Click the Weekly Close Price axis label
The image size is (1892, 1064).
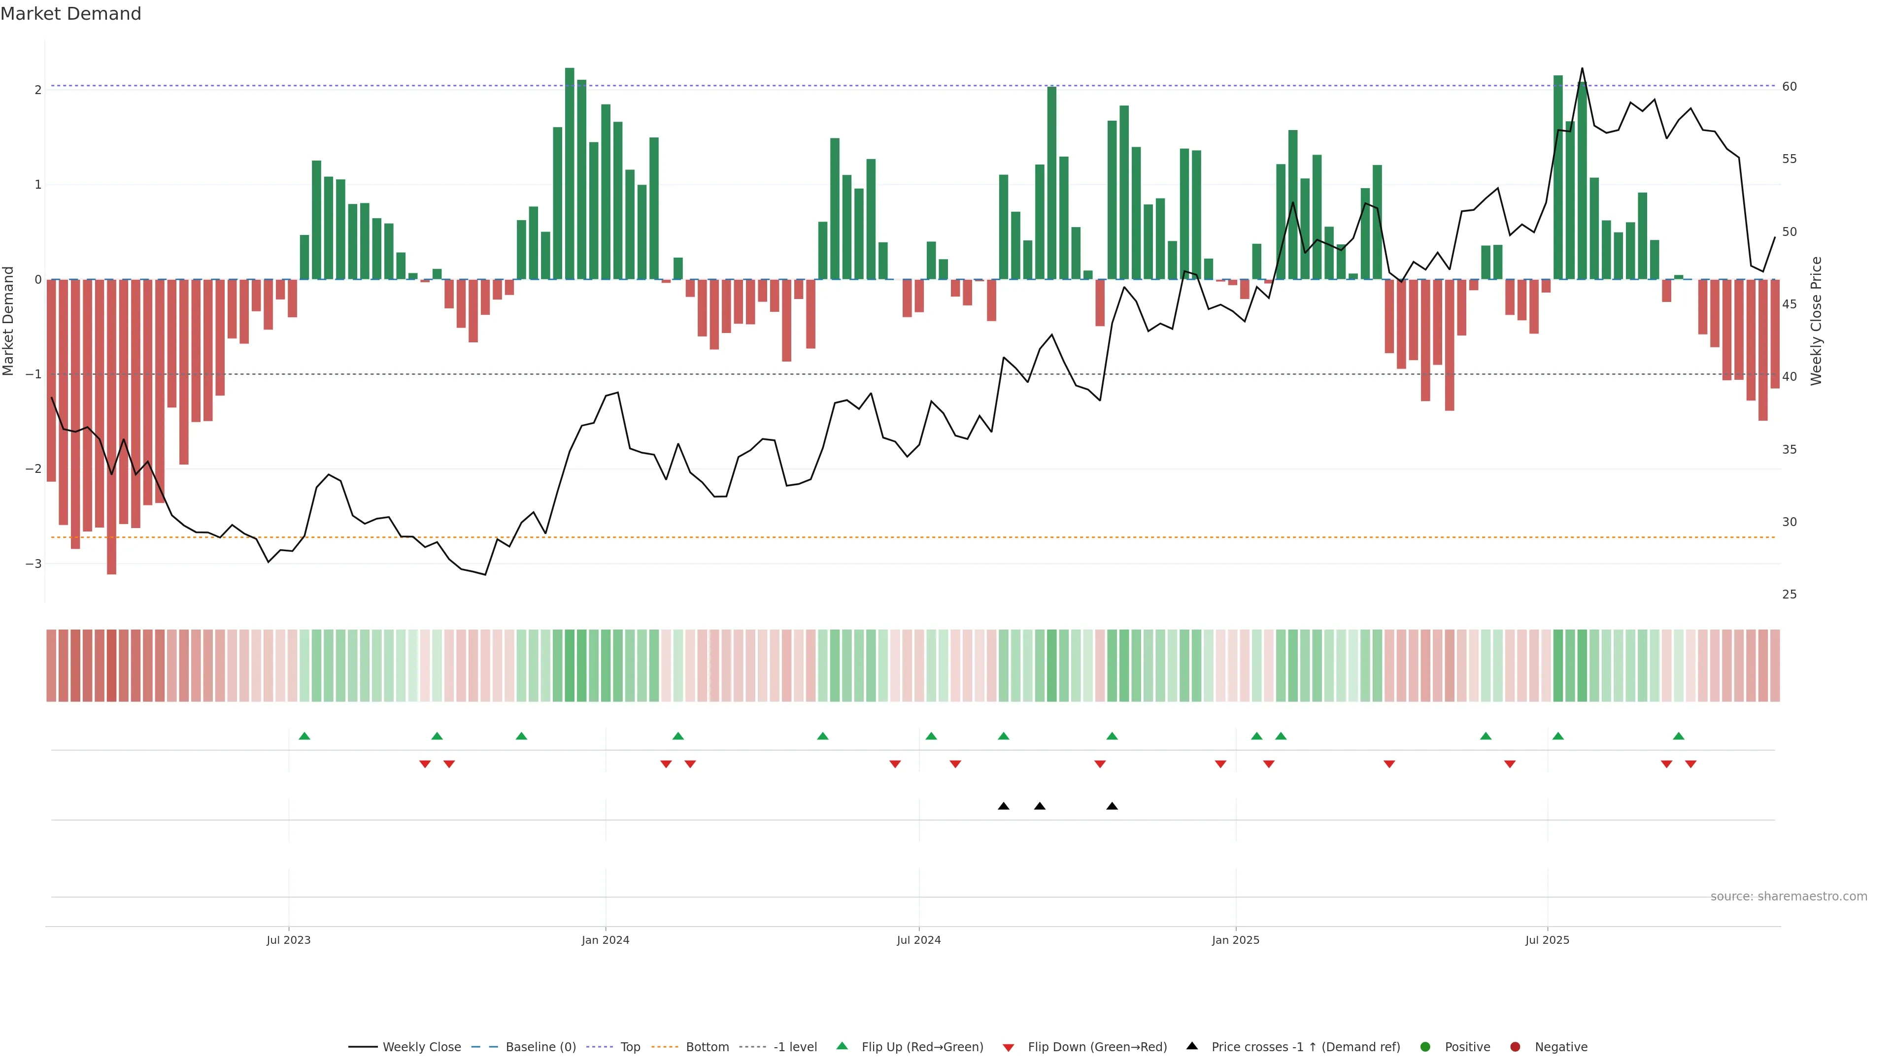(x=1816, y=321)
